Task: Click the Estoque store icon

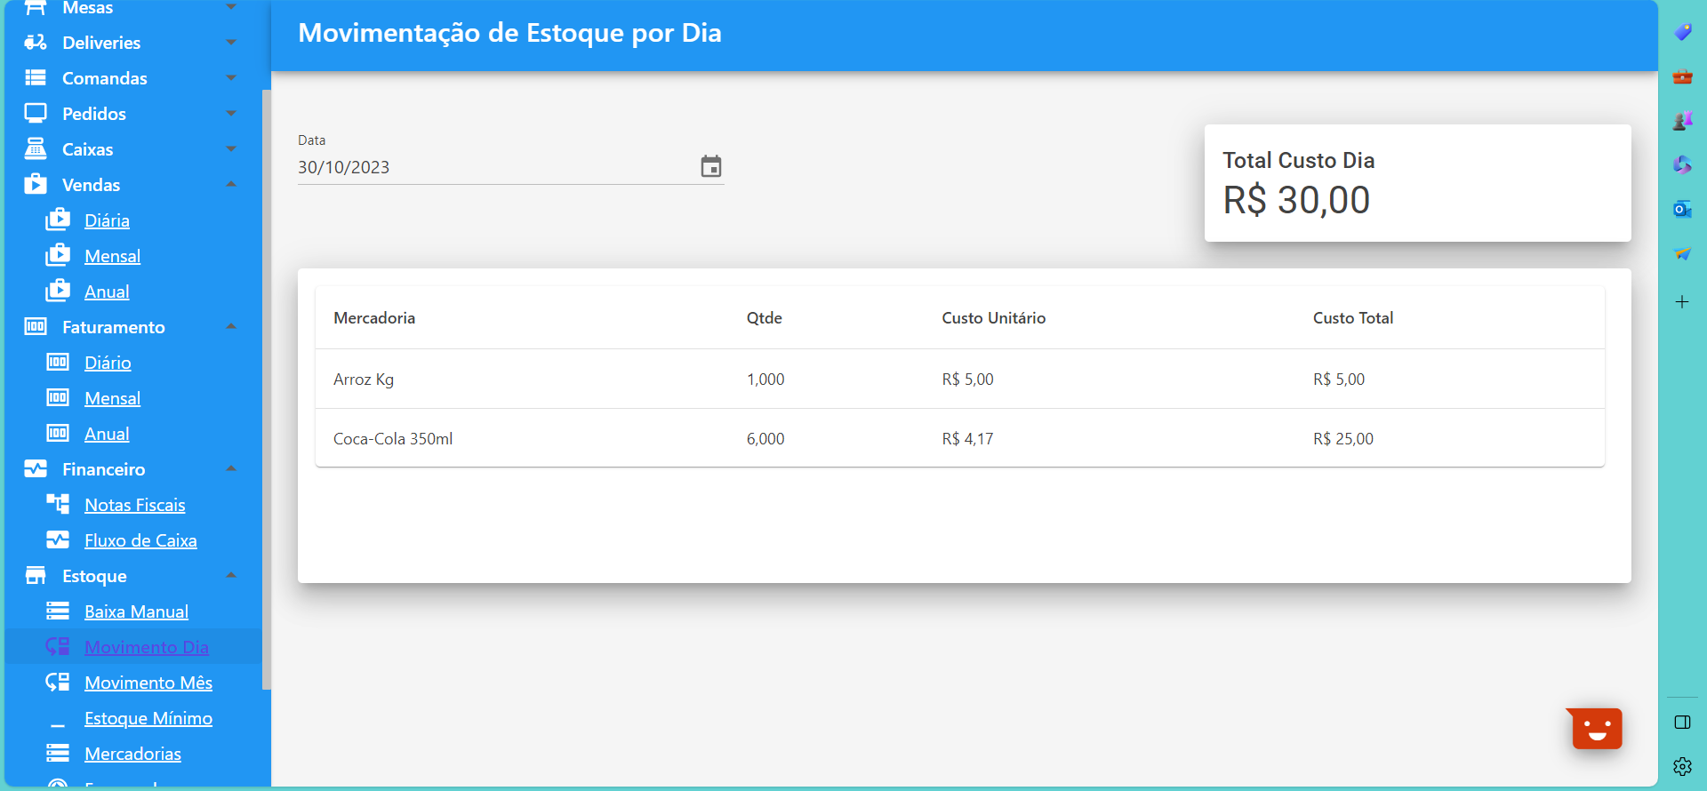Action: coord(36,576)
